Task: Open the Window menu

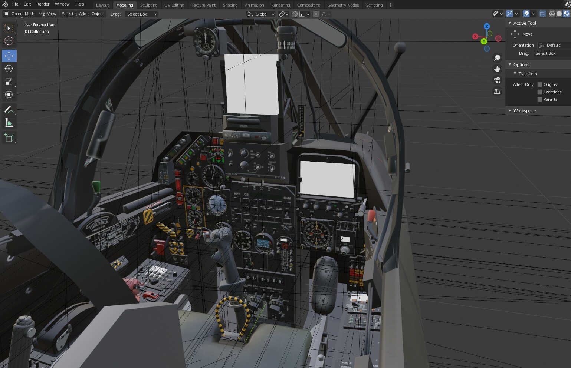Action: click(62, 4)
